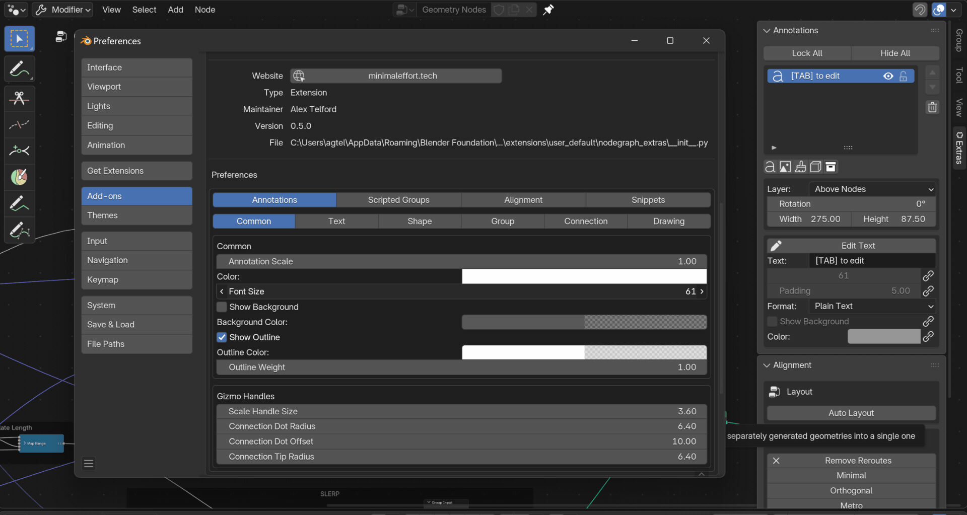The width and height of the screenshot is (967, 515).
Task: Toggle the snapping icon in header
Action: (x=920, y=10)
